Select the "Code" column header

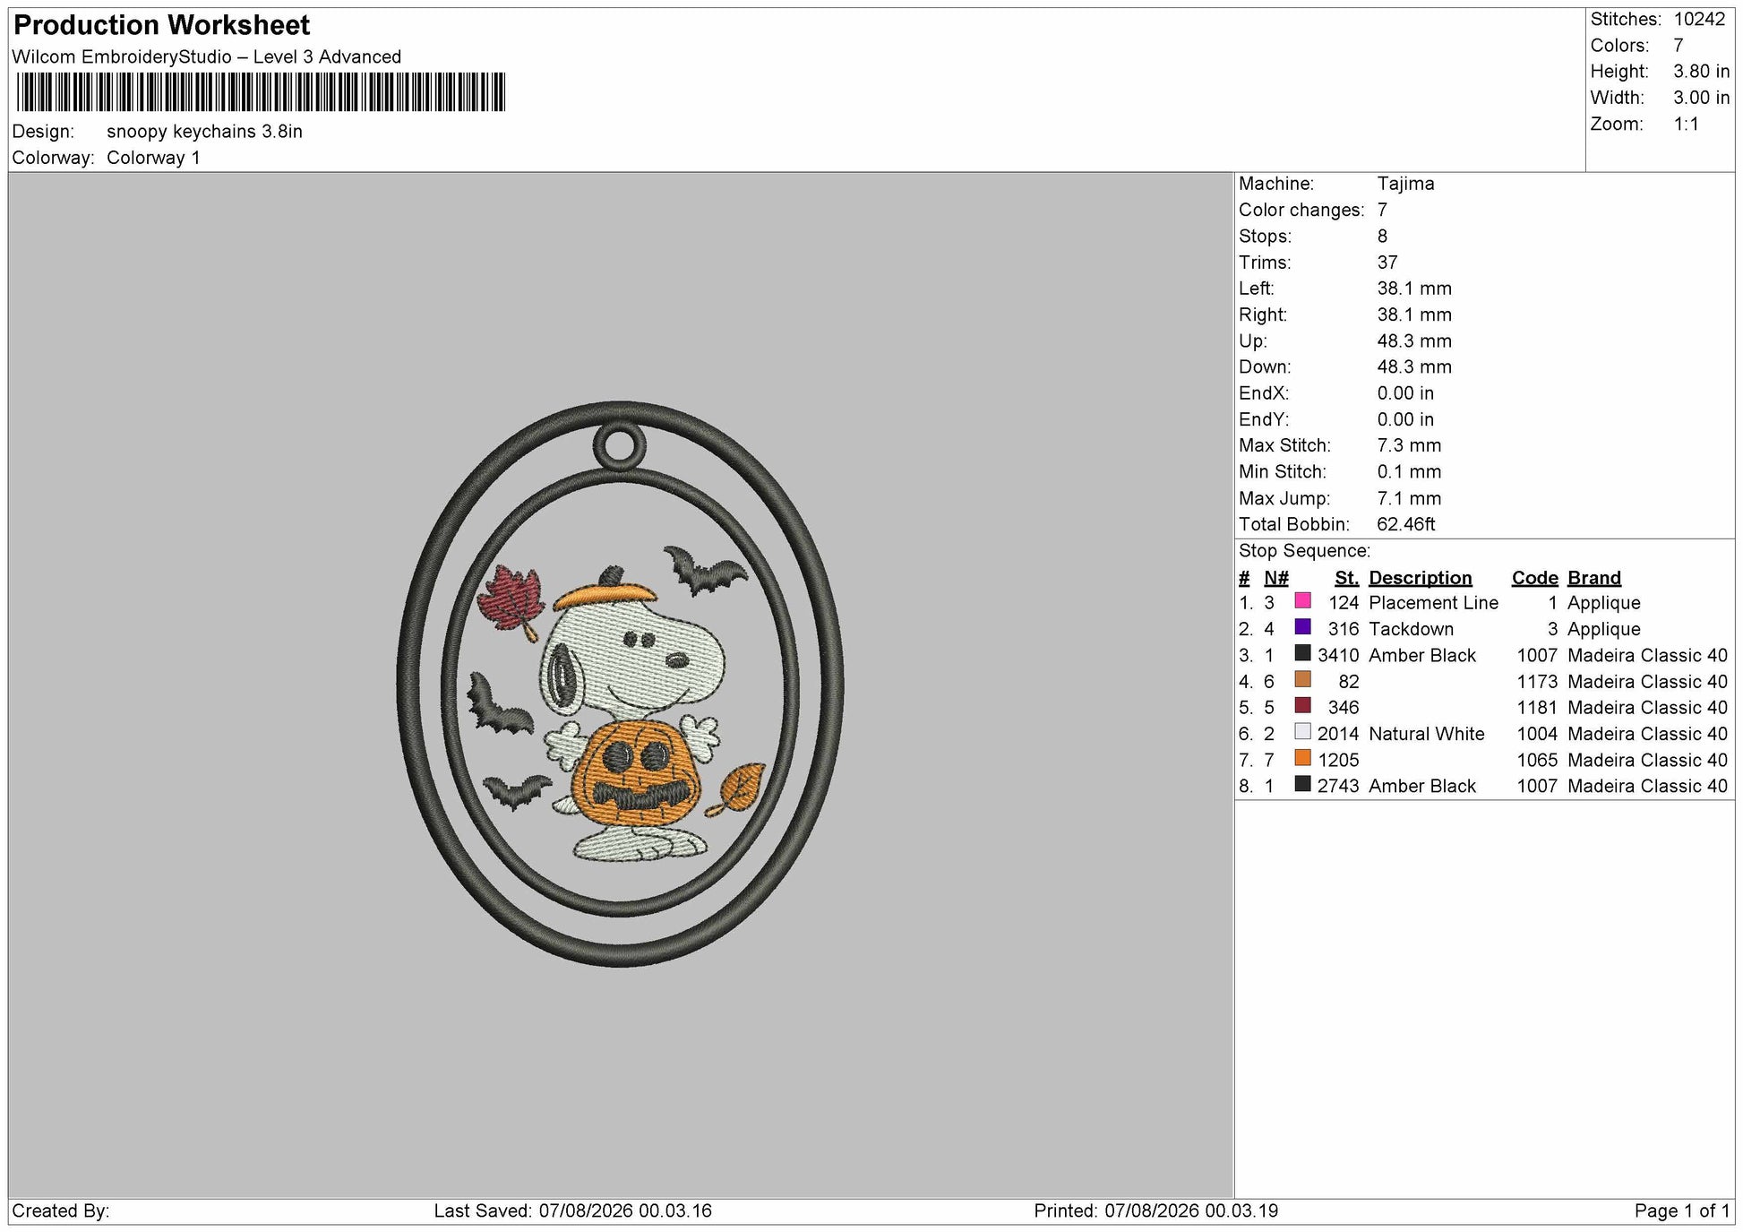pyautogui.click(x=1534, y=579)
